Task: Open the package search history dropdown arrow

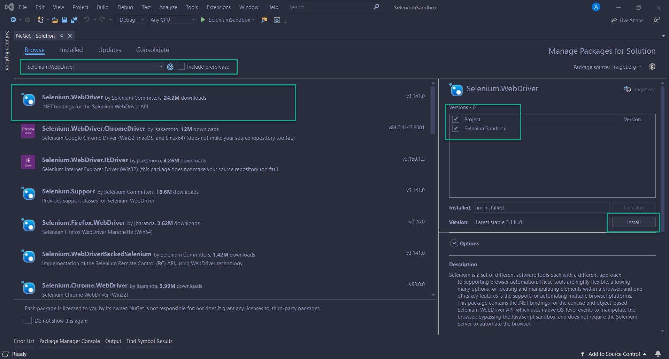Action: tap(161, 67)
